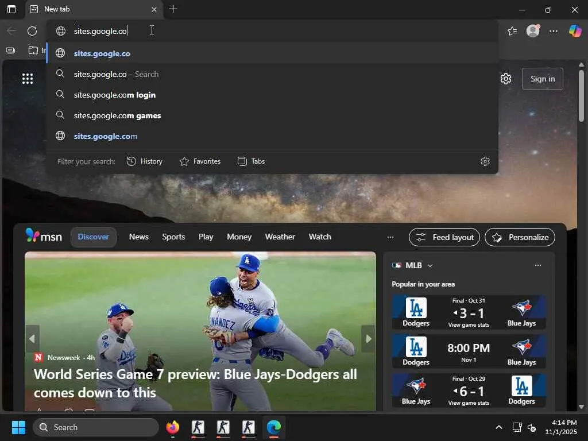This screenshot has height=441, width=588.
Task: Open the network status tray icon
Action: (517, 427)
